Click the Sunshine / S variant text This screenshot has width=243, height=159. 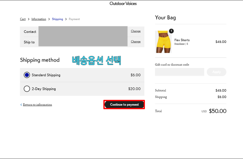[x=181, y=44]
